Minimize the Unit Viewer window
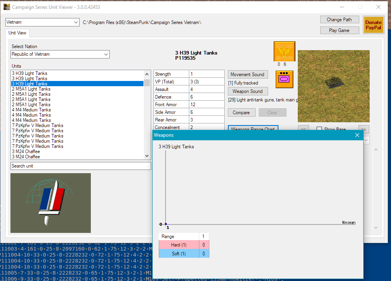Image resolution: width=391 pixels, height=281 pixels. 342,7
